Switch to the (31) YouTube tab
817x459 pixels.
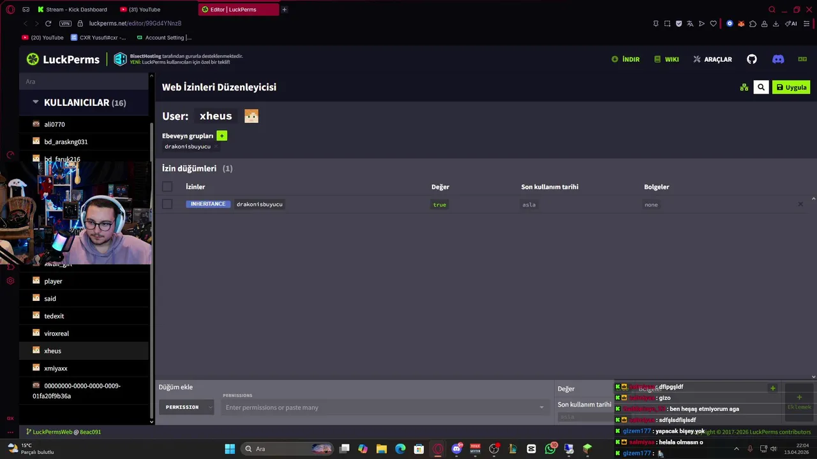pos(140,10)
